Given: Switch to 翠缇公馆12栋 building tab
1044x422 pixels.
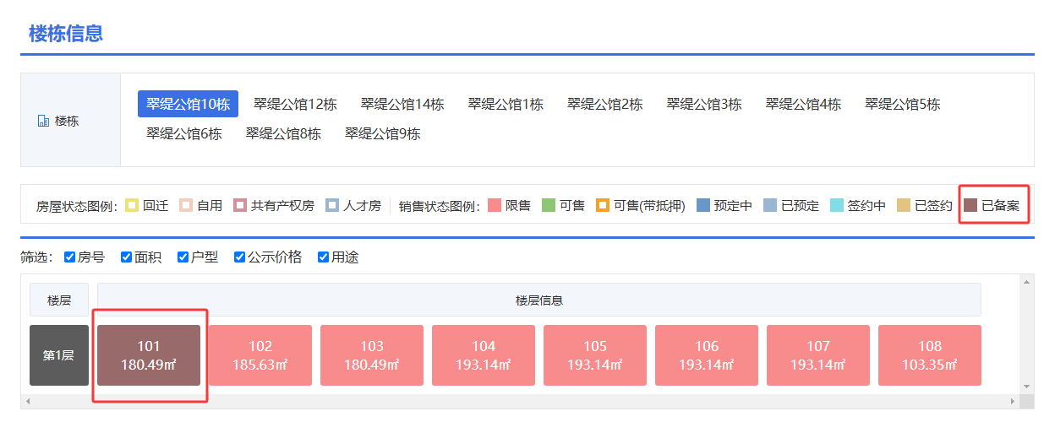Looking at the screenshot, I should (x=295, y=105).
